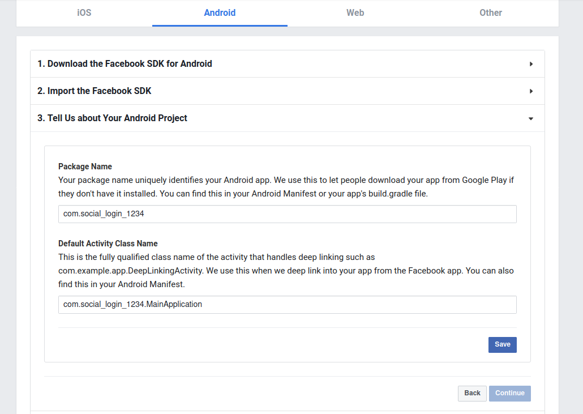Click the Continue button
This screenshot has height=414, width=583.
(510, 393)
